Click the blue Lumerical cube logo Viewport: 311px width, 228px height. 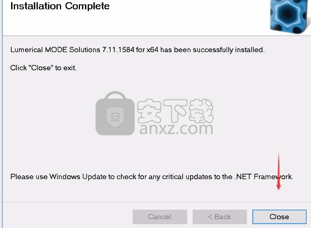coord(290,16)
